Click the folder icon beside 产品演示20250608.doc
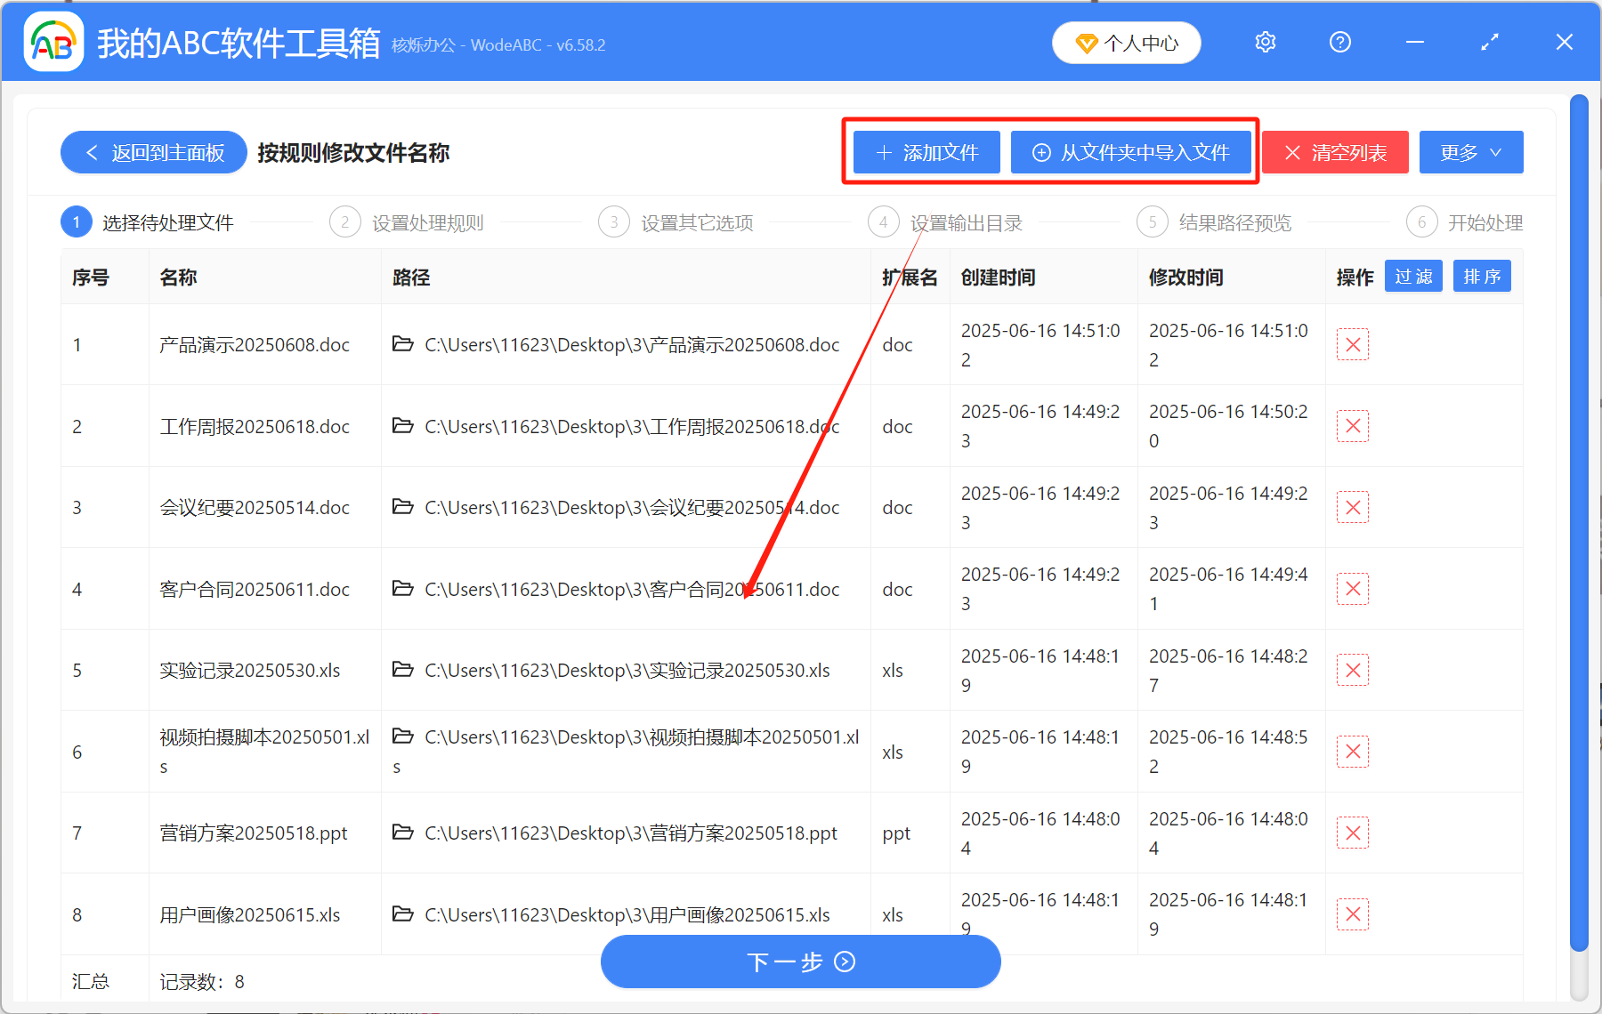The width and height of the screenshot is (1602, 1014). (402, 344)
